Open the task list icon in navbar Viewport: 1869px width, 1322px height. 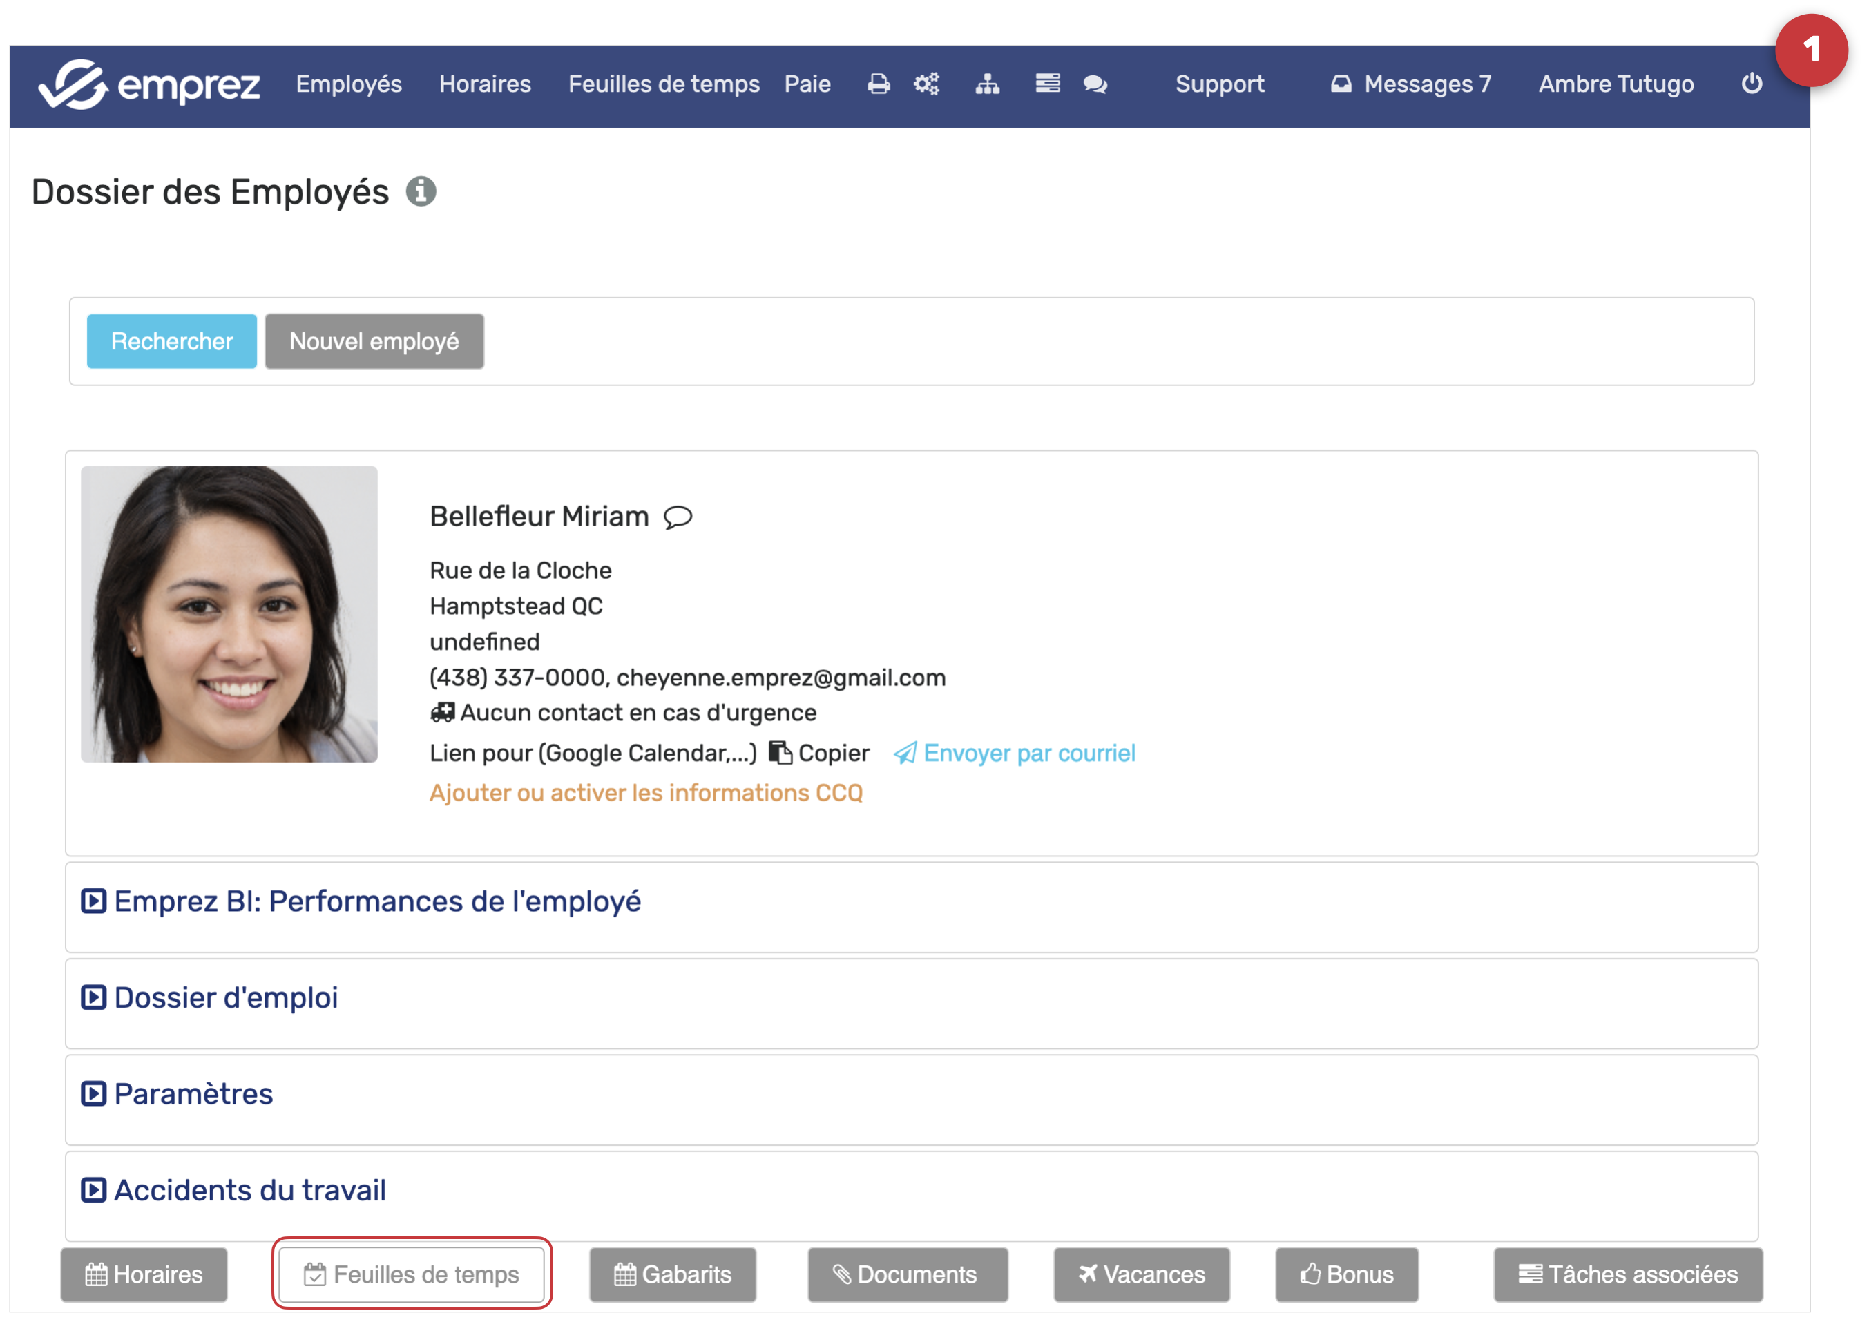click(x=1048, y=84)
